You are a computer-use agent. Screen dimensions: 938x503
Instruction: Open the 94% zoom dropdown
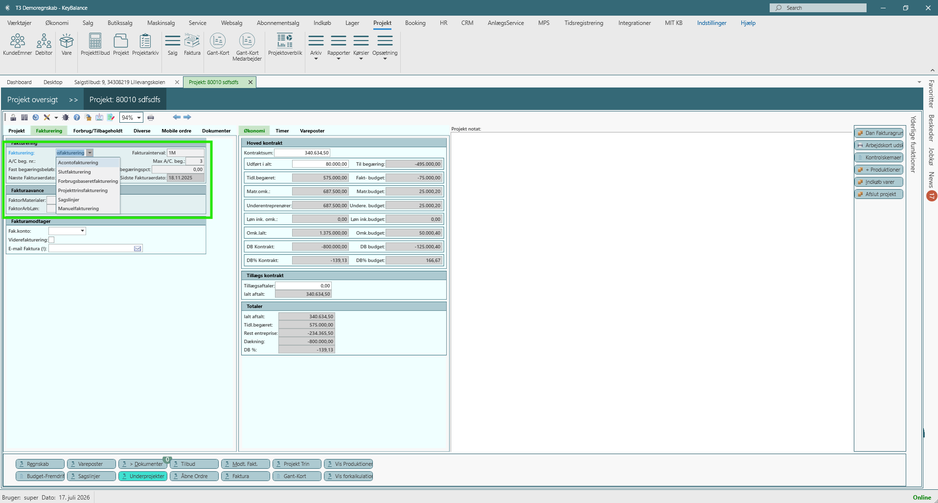(x=139, y=118)
